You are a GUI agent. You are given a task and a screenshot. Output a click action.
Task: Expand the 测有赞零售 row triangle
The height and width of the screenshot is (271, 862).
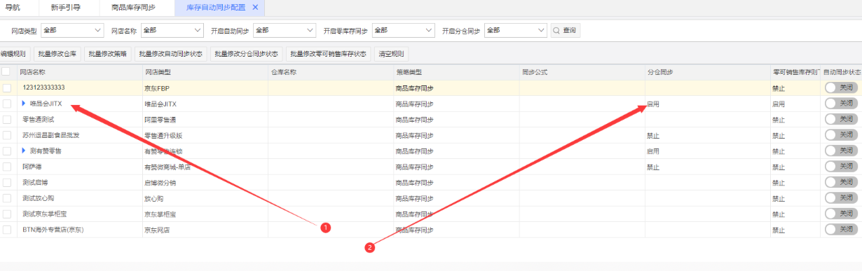24,151
